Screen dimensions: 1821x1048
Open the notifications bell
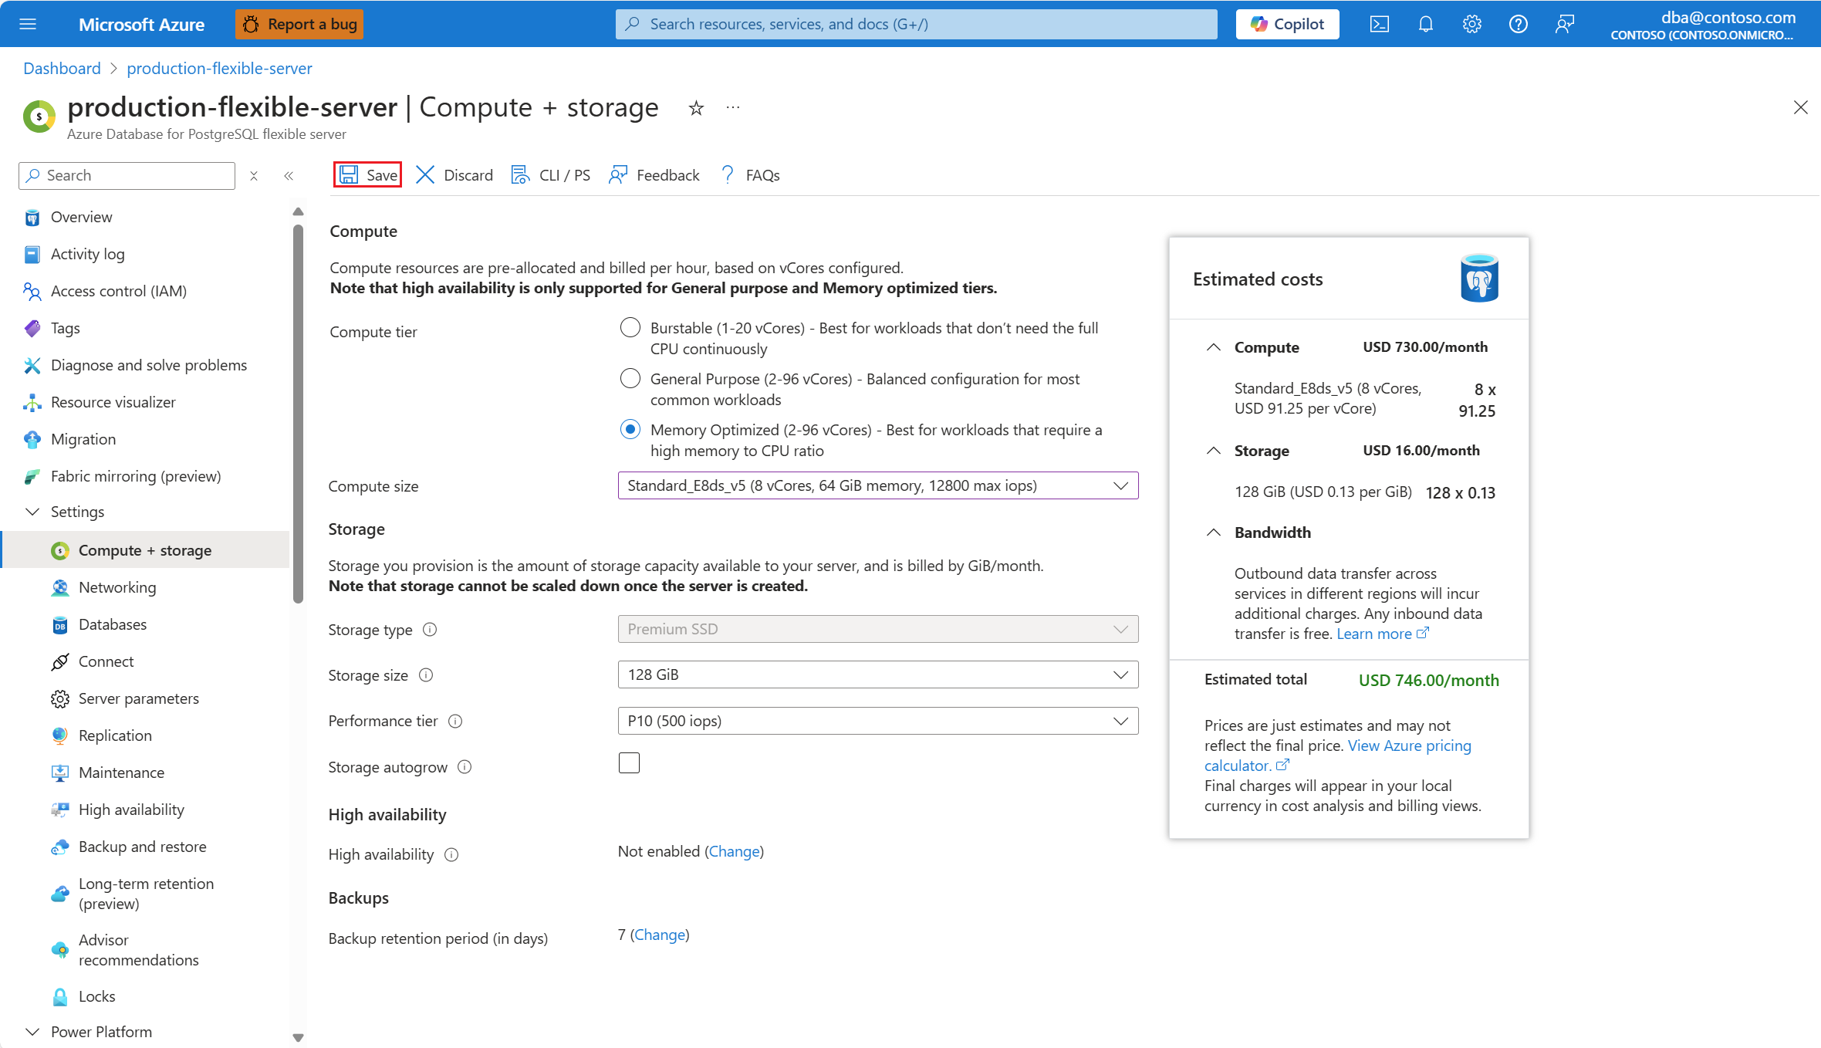point(1425,24)
